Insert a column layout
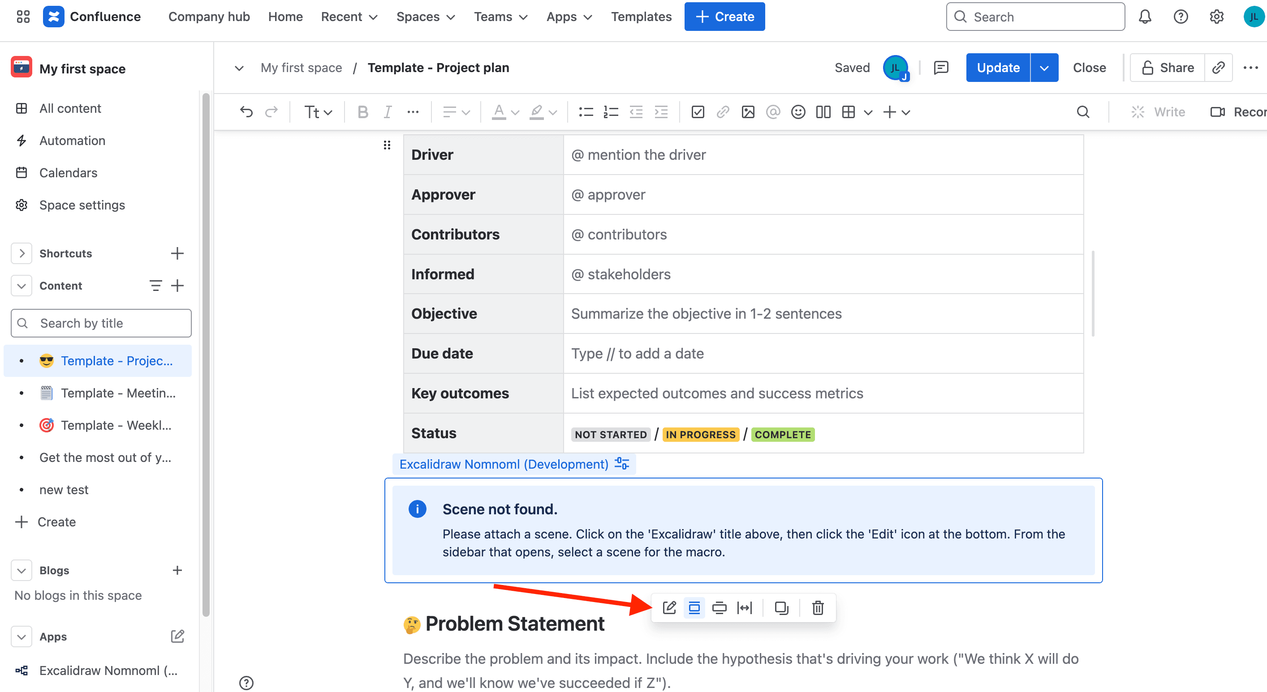 pos(823,112)
